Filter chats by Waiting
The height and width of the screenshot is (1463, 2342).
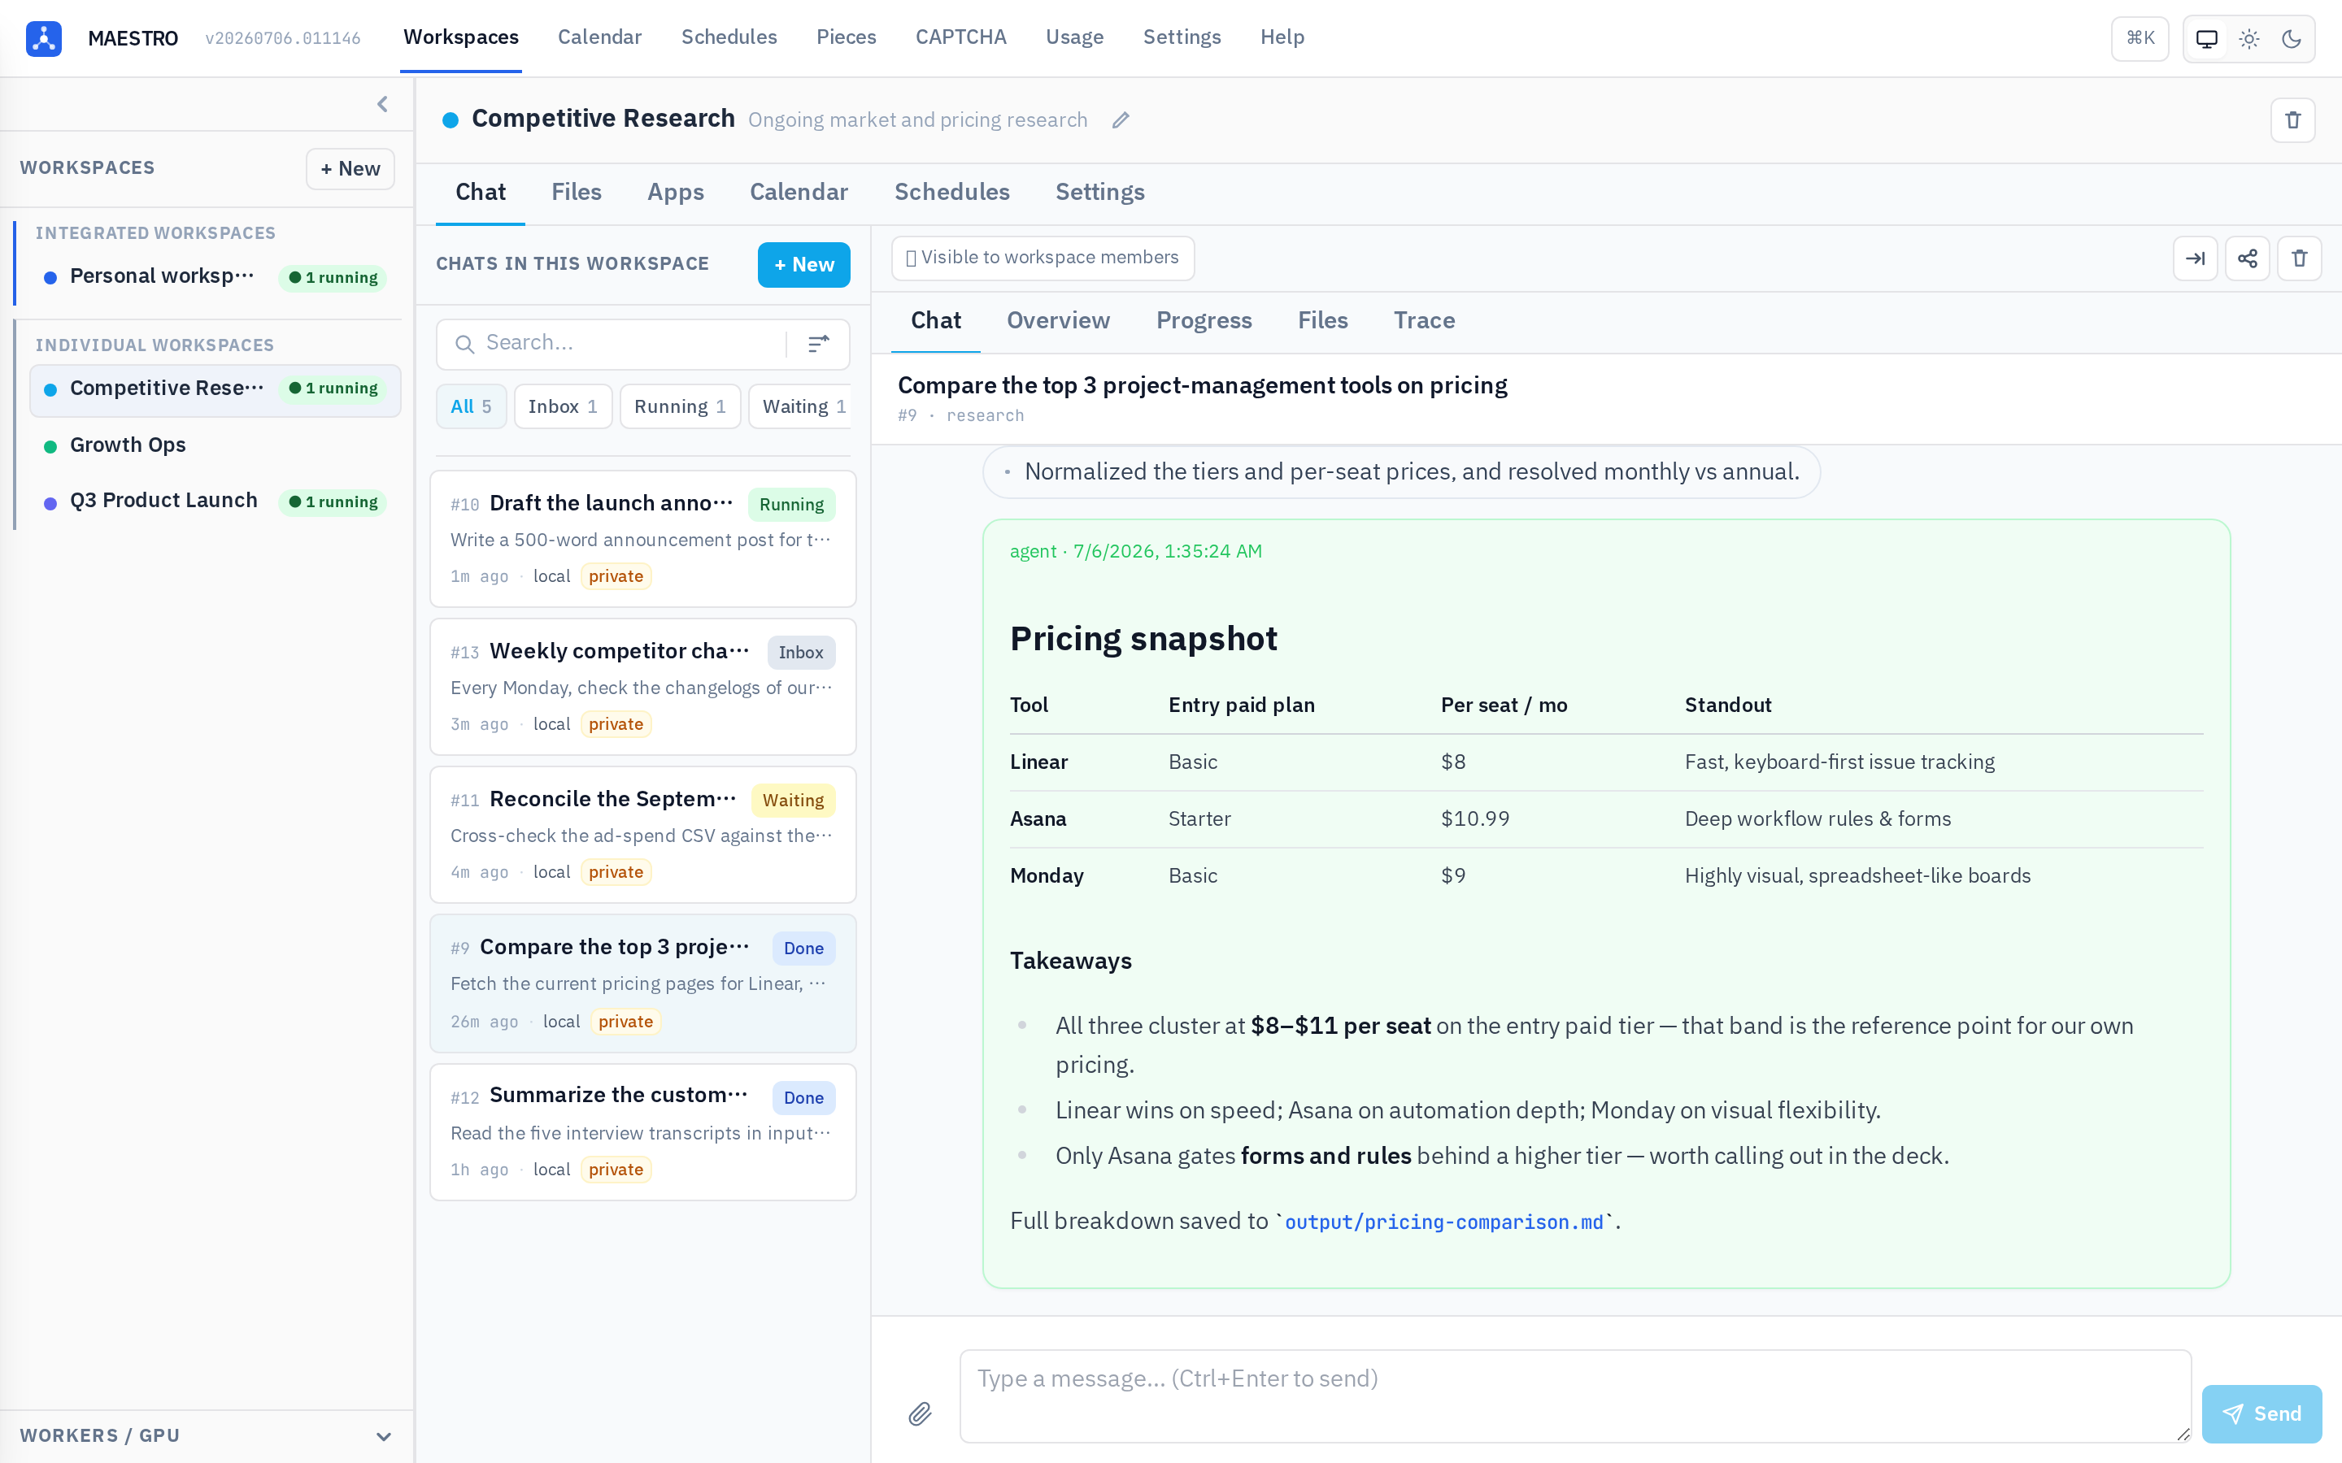pos(800,406)
